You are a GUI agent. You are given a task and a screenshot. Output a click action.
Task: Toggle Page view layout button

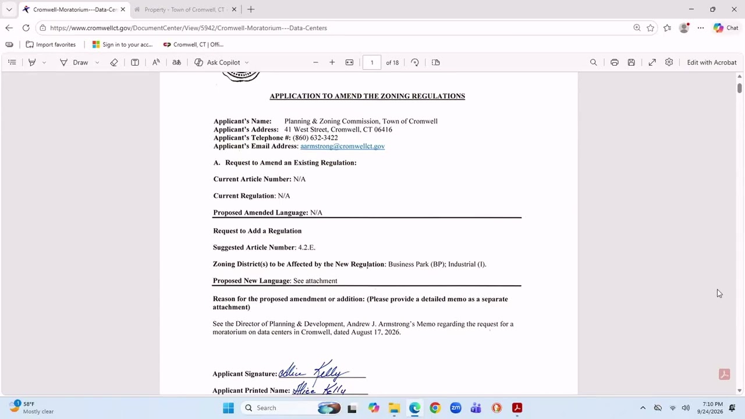pos(436,62)
